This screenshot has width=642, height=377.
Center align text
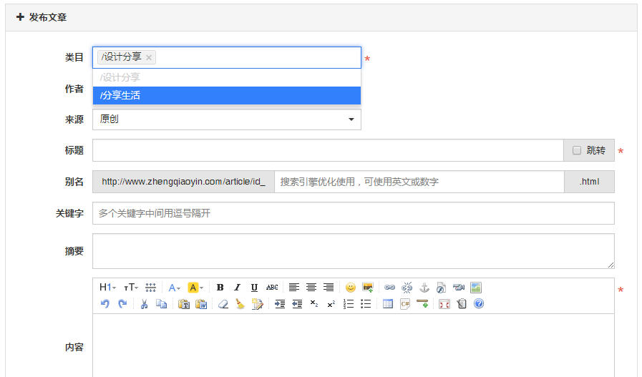point(311,288)
